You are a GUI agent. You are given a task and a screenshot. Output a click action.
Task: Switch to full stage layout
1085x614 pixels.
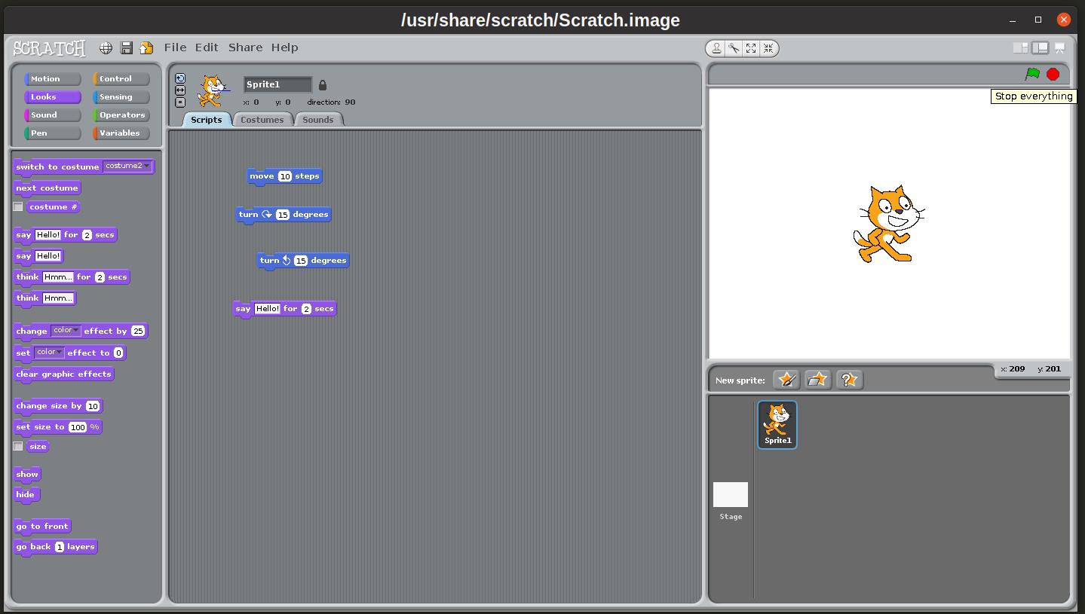point(1041,47)
